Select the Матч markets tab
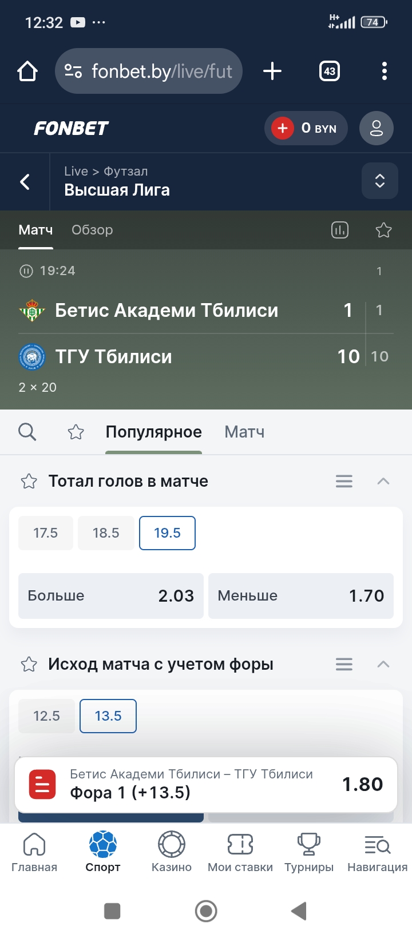Image resolution: width=412 pixels, height=938 pixels. [244, 432]
